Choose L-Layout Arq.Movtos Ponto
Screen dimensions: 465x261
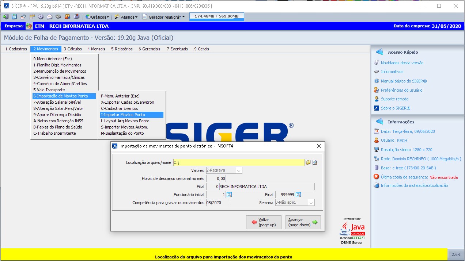pos(132,121)
